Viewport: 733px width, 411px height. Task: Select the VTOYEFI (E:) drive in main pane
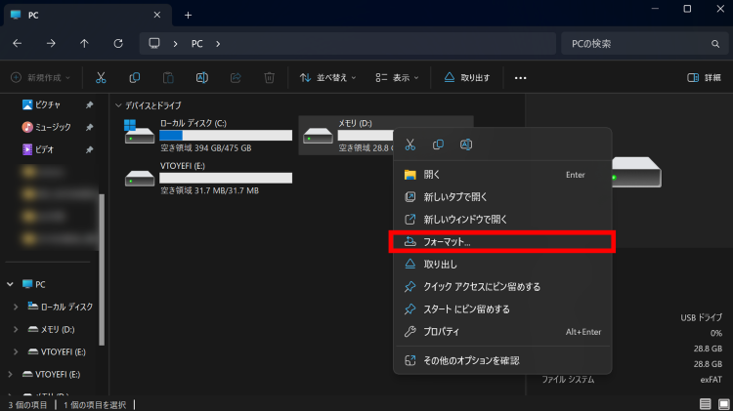tap(208, 178)
